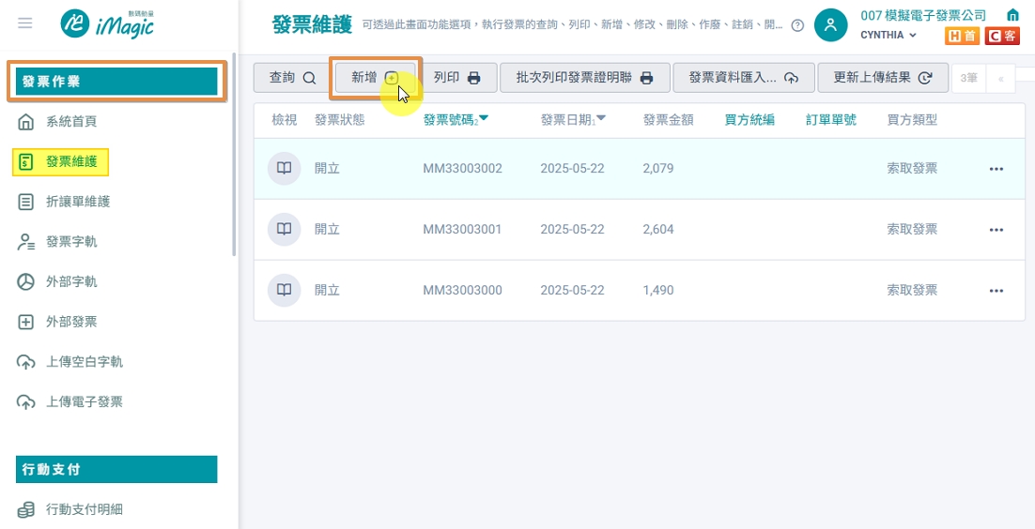
Task: Sort by 發票日期 column arrow
Action: (x=601, y=119)
